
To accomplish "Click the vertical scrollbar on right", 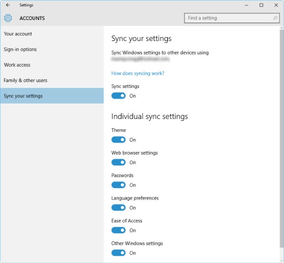I will click(281, 135).
